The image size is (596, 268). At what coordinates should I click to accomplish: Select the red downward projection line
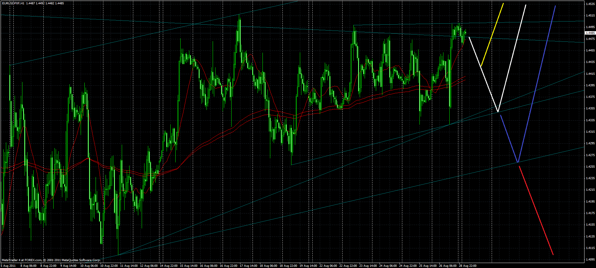click(x=536, y=210)
